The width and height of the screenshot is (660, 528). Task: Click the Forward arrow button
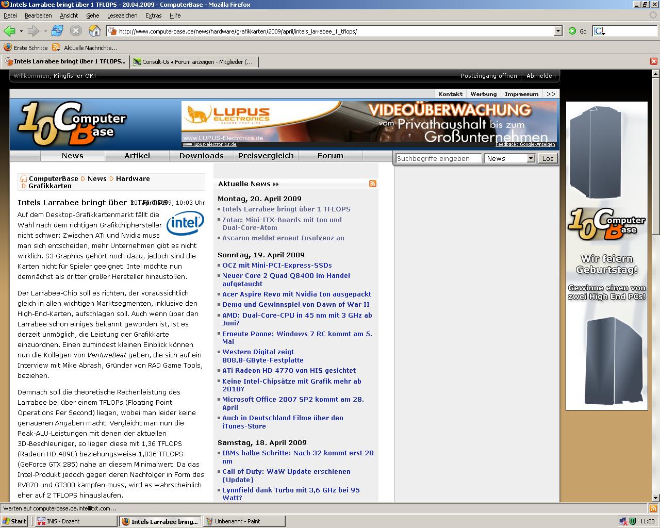click(34, 31)
